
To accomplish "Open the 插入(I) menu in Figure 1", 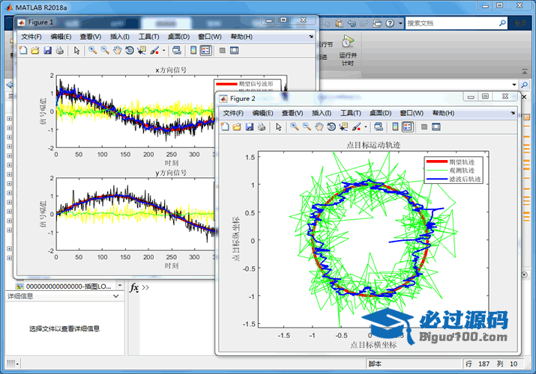I will tap(119, 37).
